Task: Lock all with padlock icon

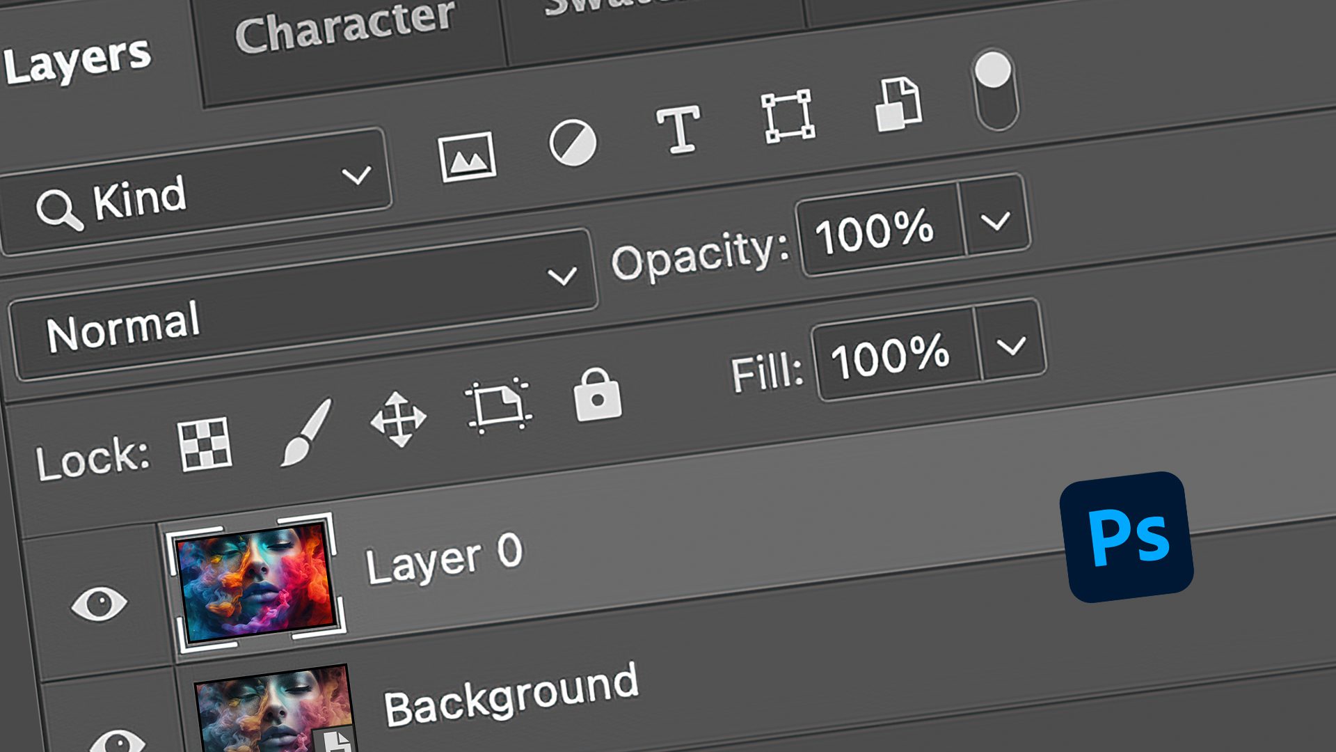Action: (597, 395)
